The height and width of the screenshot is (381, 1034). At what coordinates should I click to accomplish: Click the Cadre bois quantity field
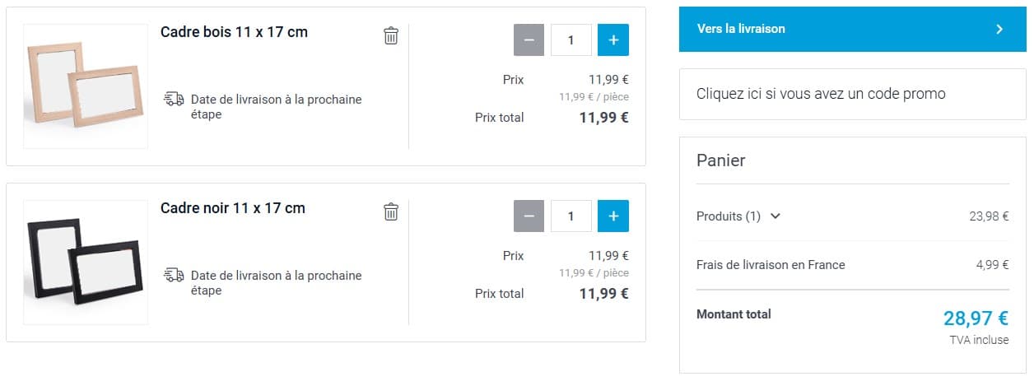571,40
